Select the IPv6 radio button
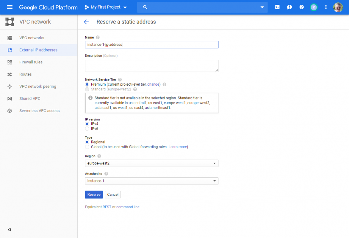The image size is (349, 238). coord(87,129)
